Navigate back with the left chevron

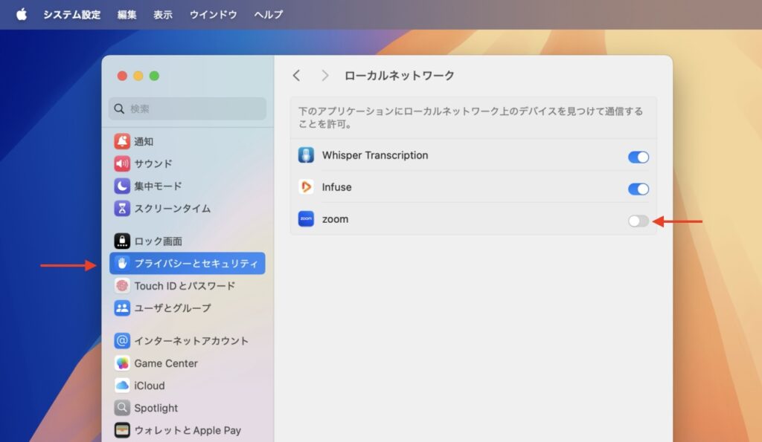tap(297, 75)
